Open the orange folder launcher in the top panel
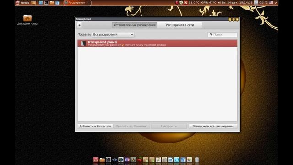Screen dimensions: 293x165 [52, 3]
